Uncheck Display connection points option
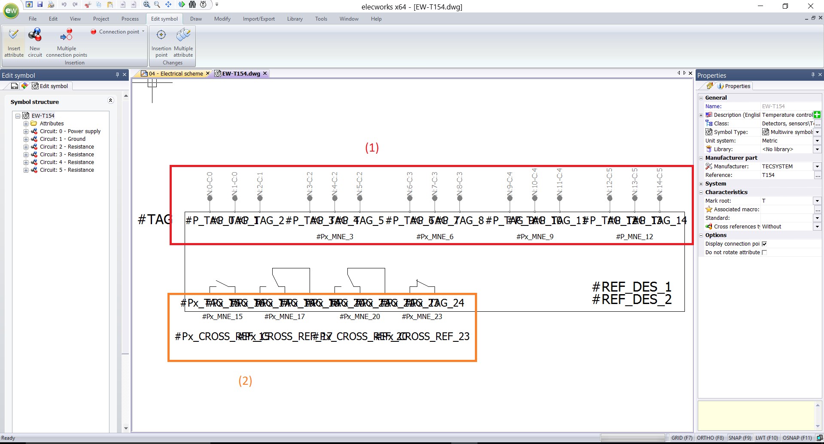The height and width of the screenshot is (444, 824). point(764,244)
